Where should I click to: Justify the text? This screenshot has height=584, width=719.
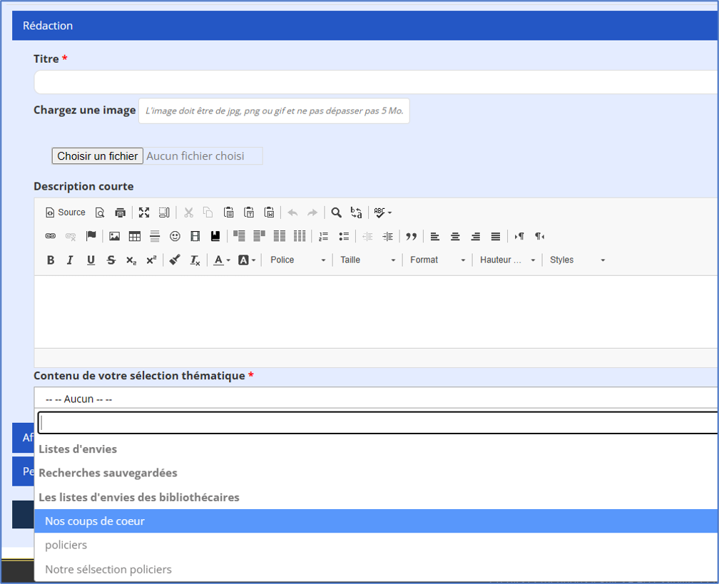pyautogui.click(x=495, y=236)
